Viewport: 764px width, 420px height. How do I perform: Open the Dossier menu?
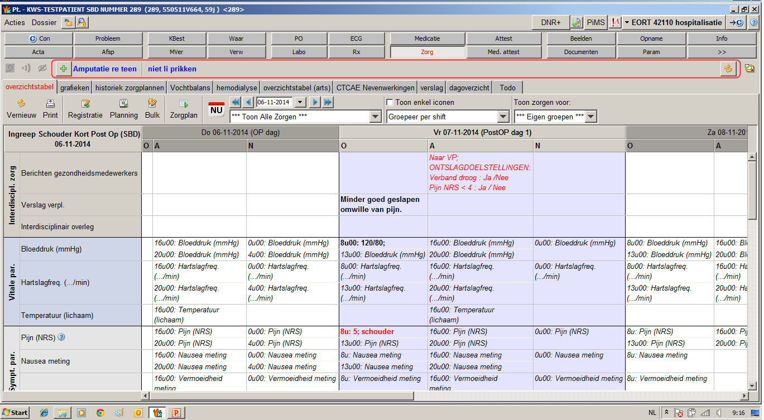point(44,22)
